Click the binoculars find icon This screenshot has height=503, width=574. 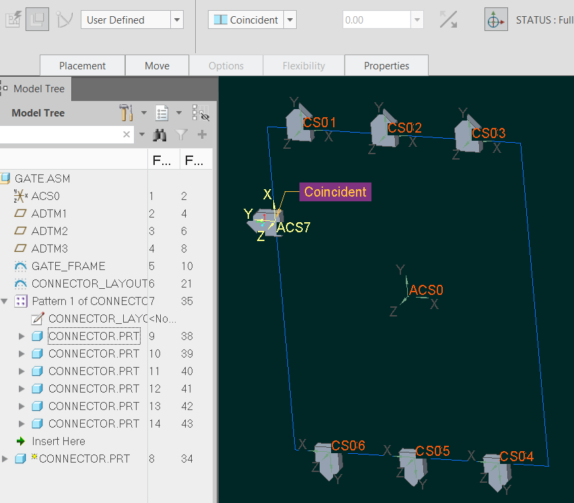click(x=159, y=135)
